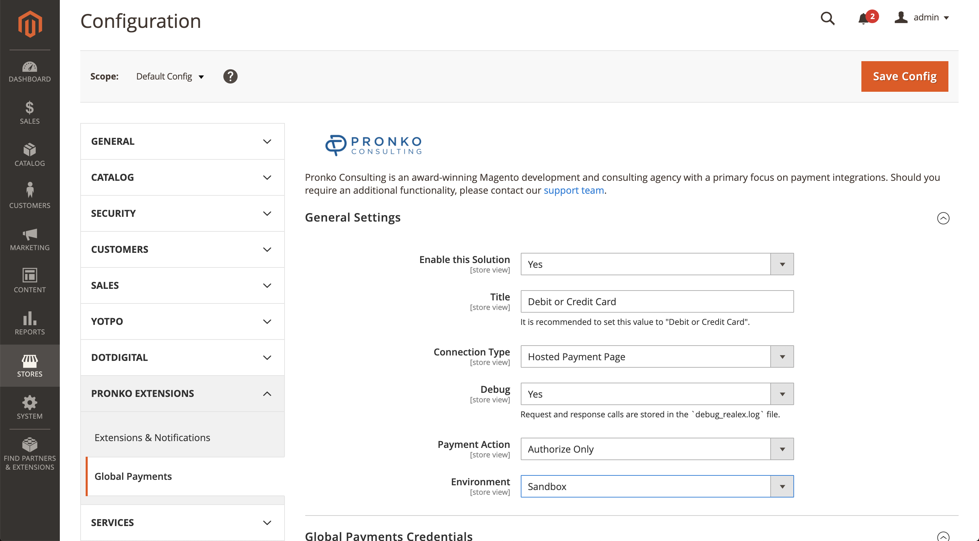Screen dimensions: 979x541
Task: Collapse the General Settings panel via its chevron
Action: tap(943, 218)
